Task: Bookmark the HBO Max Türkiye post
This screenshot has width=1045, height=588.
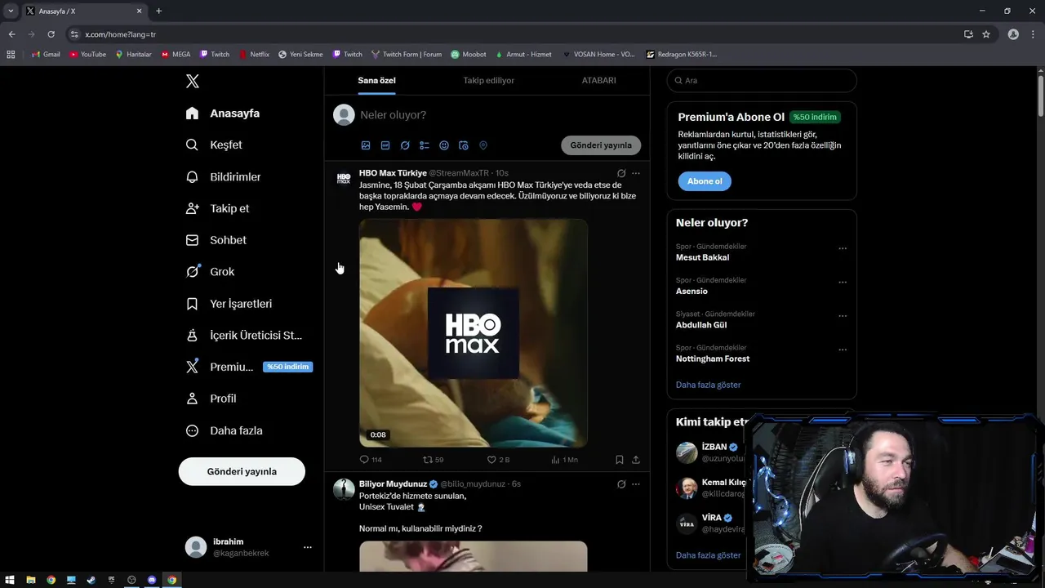Action: (620, 460)
